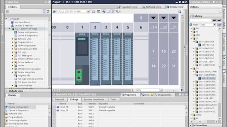
Task: Open the PLC_1 device selector dropdown
Action: pyautogui.click(x=88, y=11)
